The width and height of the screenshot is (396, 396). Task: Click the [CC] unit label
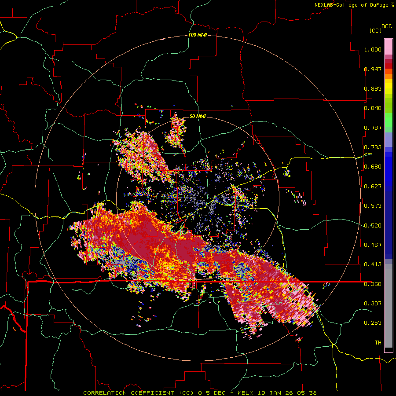(x=375, y=30)
